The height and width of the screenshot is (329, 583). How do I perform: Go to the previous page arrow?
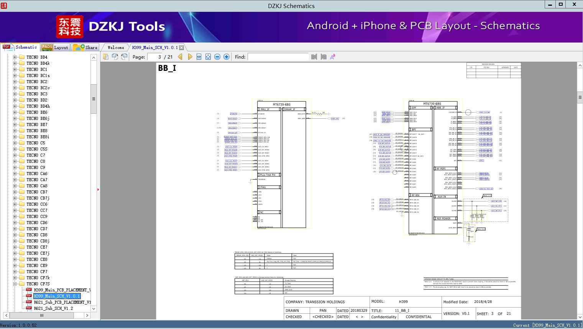(x=180, y=57)
